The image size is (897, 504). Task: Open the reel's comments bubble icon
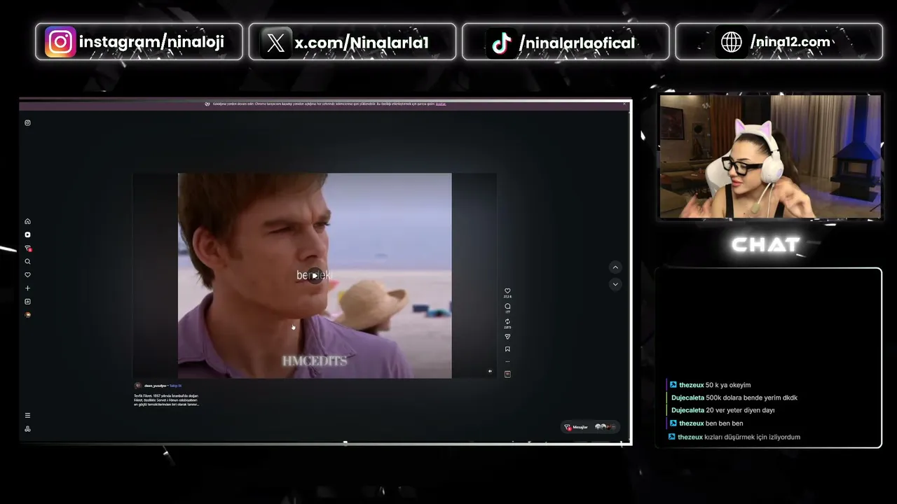[507, 307]
